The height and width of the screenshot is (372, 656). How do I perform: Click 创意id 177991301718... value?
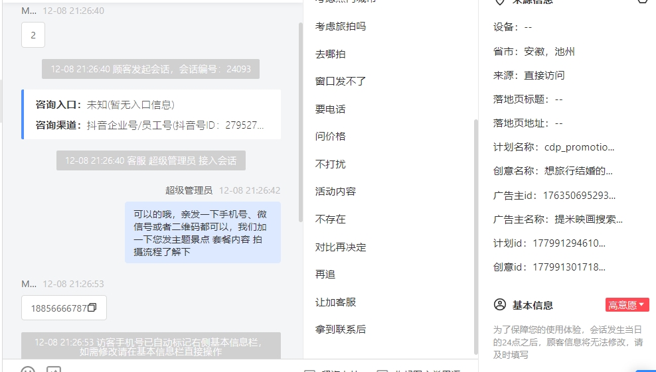pyautogui.click(x=569, y=267)
